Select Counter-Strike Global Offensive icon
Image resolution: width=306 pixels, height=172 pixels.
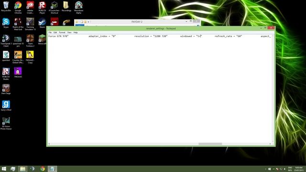point(18,57)
